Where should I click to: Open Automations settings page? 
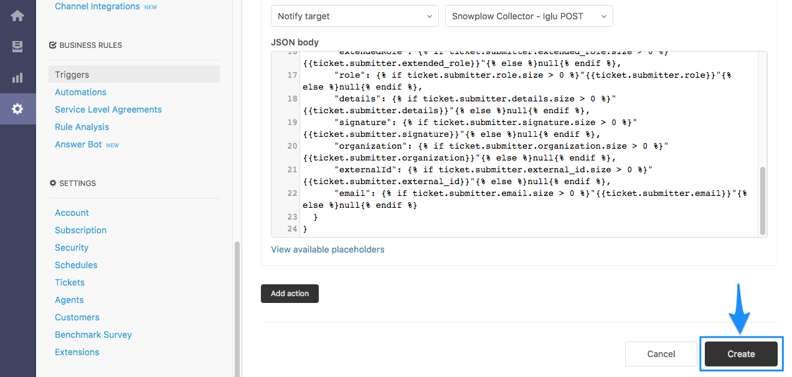80,92
